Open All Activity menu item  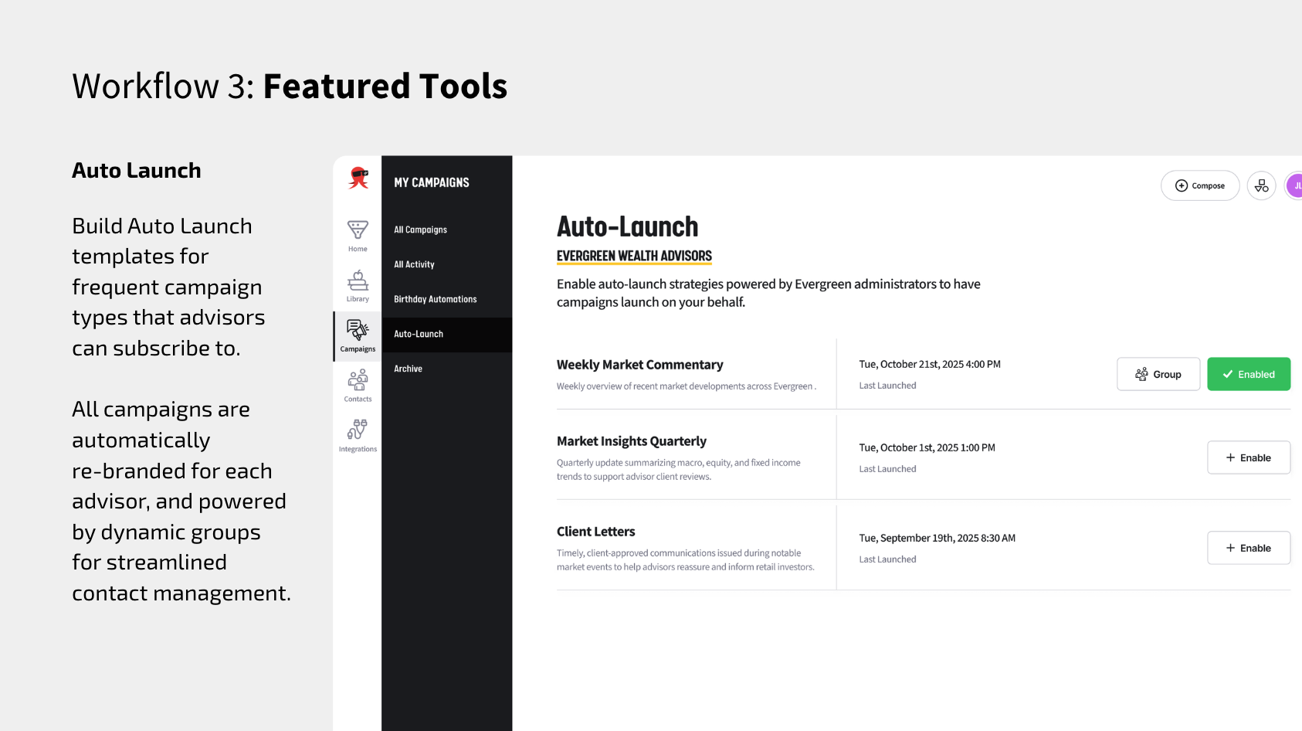pyautogui.click(x=414, y=264)
